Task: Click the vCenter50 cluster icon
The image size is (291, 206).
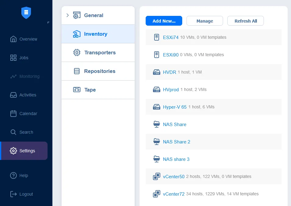Action: click(156, 177)
